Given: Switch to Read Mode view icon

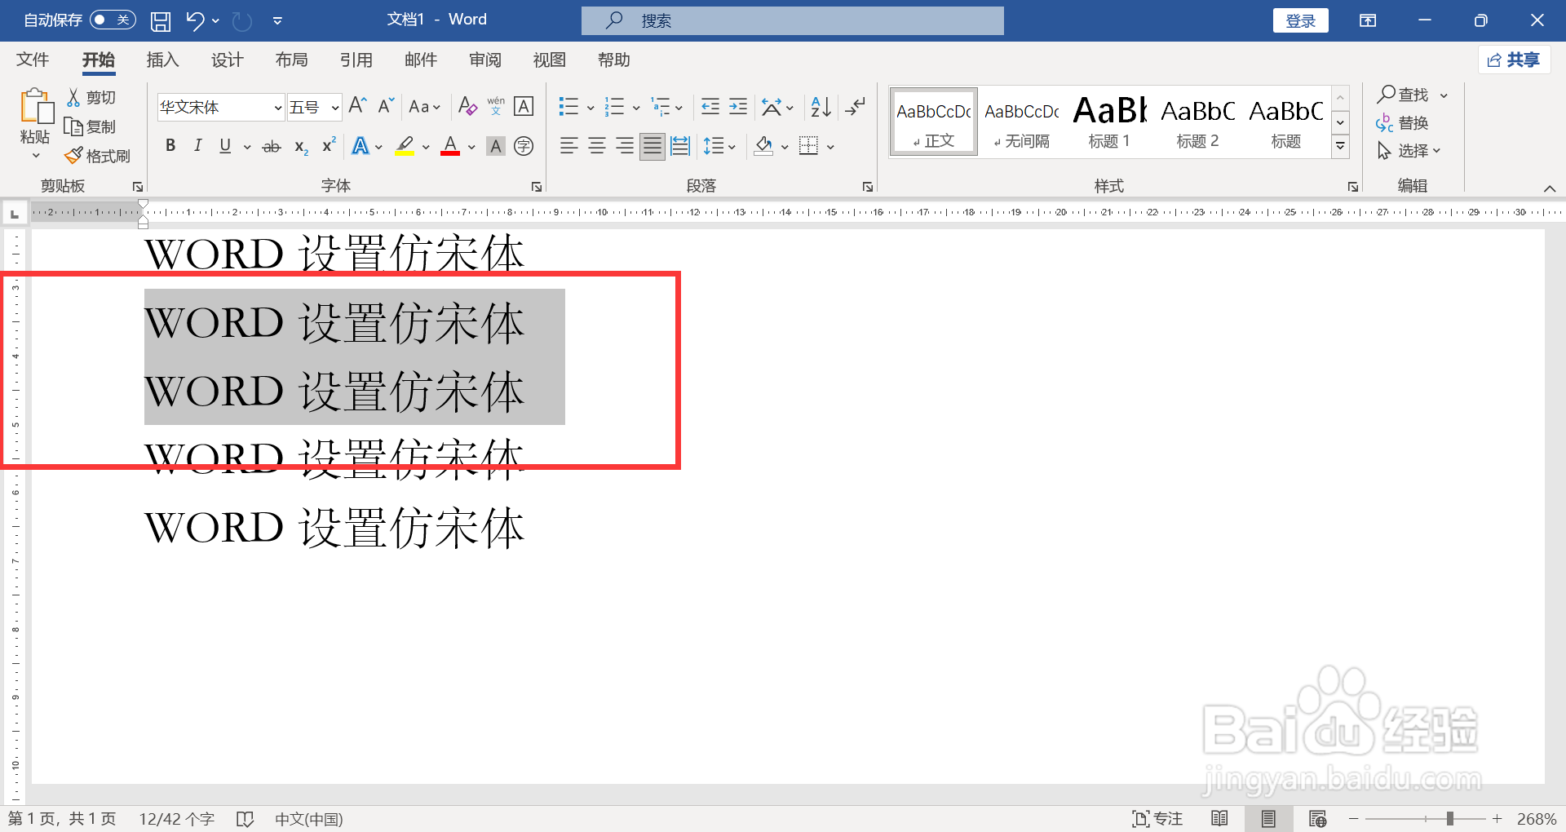Looking at the screenshot, I should (x=1220, y=818).
